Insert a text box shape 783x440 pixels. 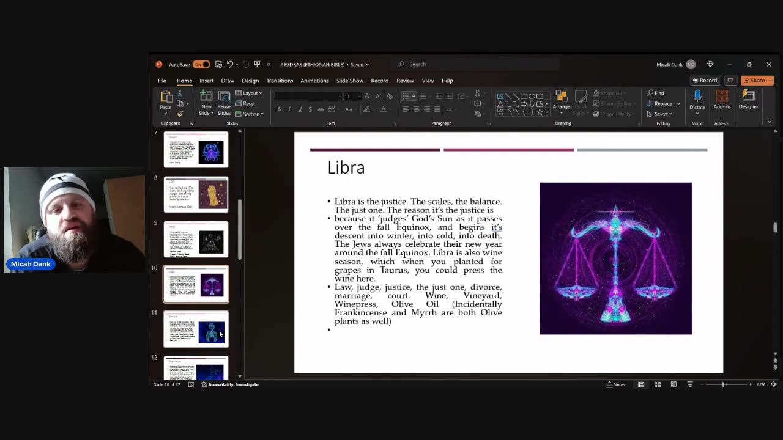500,96
